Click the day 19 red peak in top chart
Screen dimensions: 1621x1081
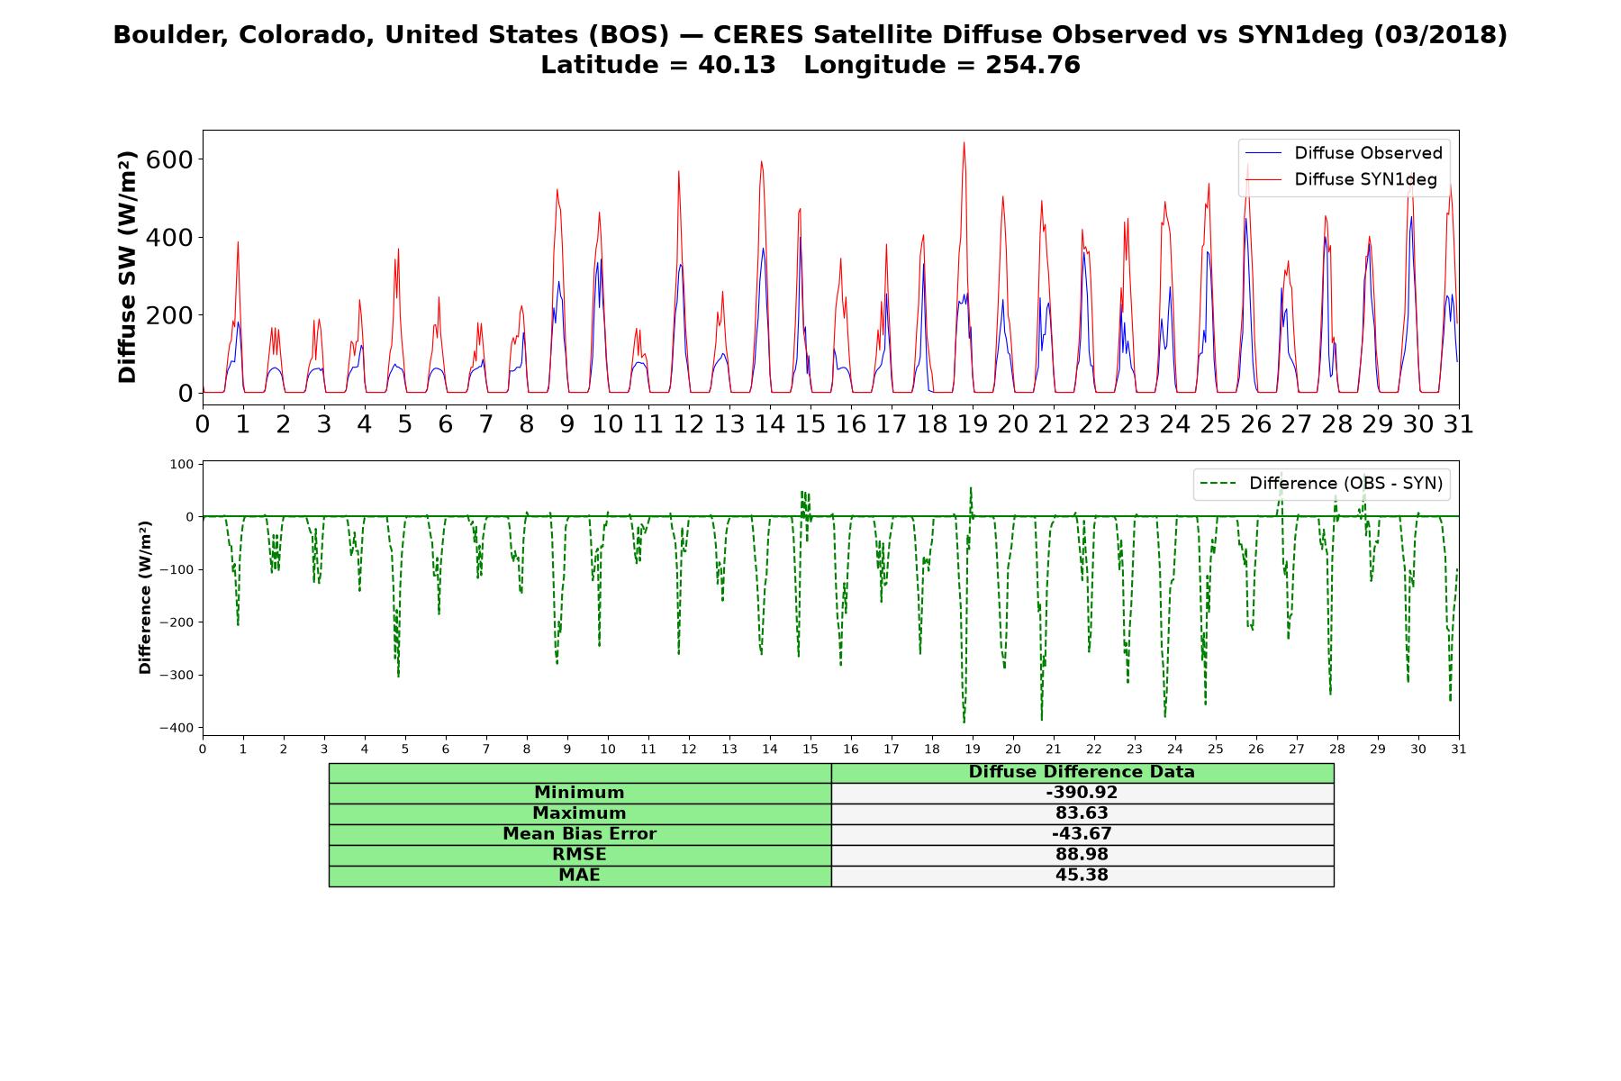click(x=964, y=143)
